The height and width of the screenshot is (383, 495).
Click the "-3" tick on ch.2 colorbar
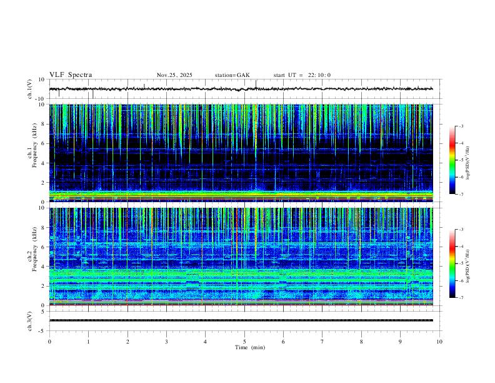461,230
